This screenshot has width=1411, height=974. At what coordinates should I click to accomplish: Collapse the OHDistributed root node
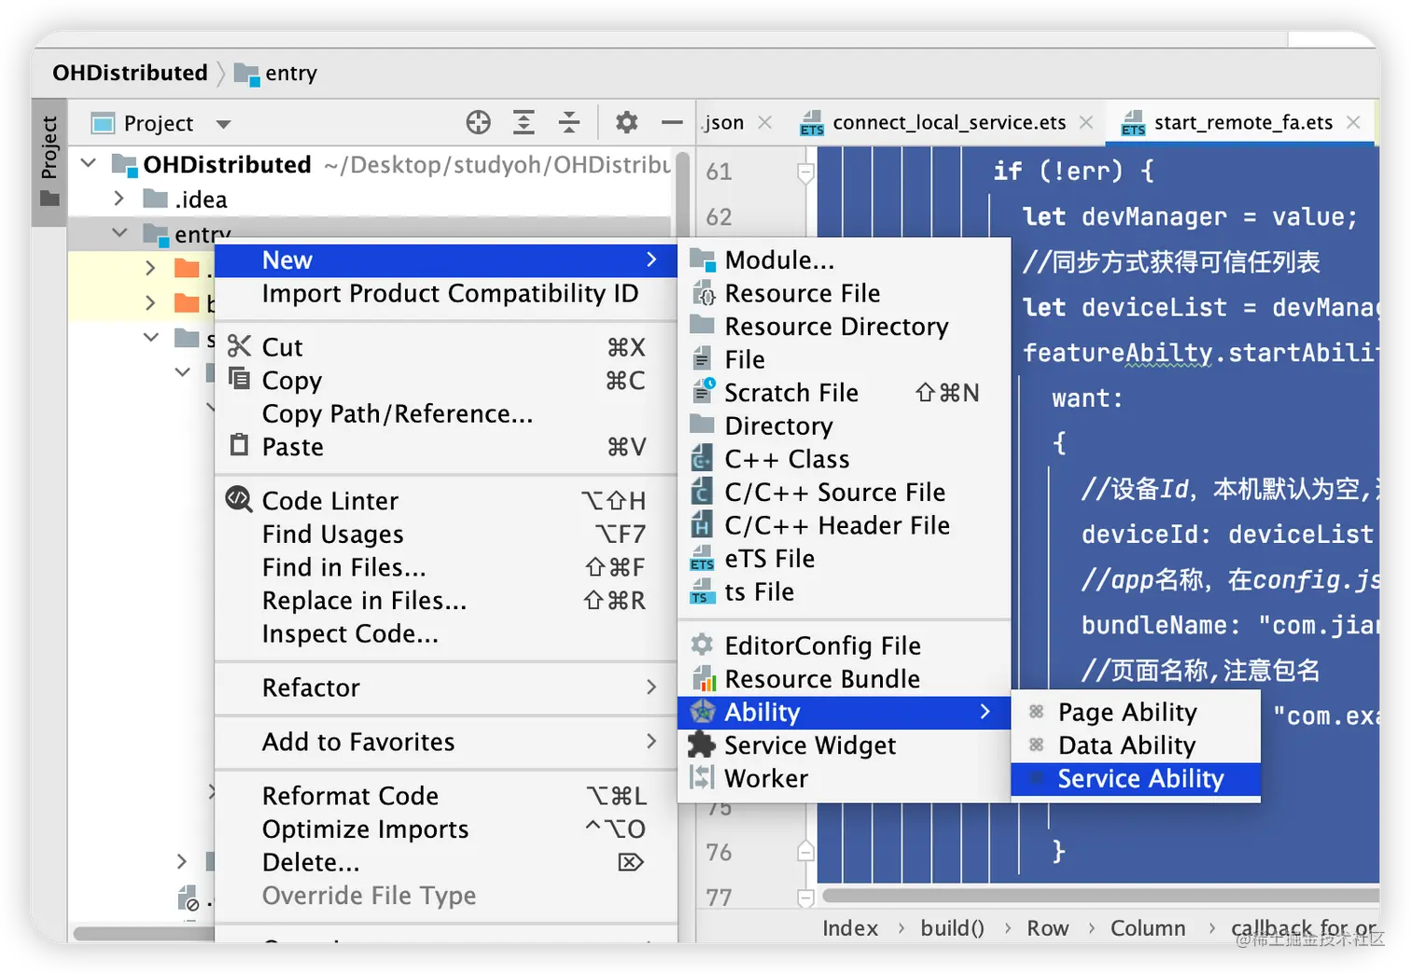pyautogui.click(x=89, y=163)
